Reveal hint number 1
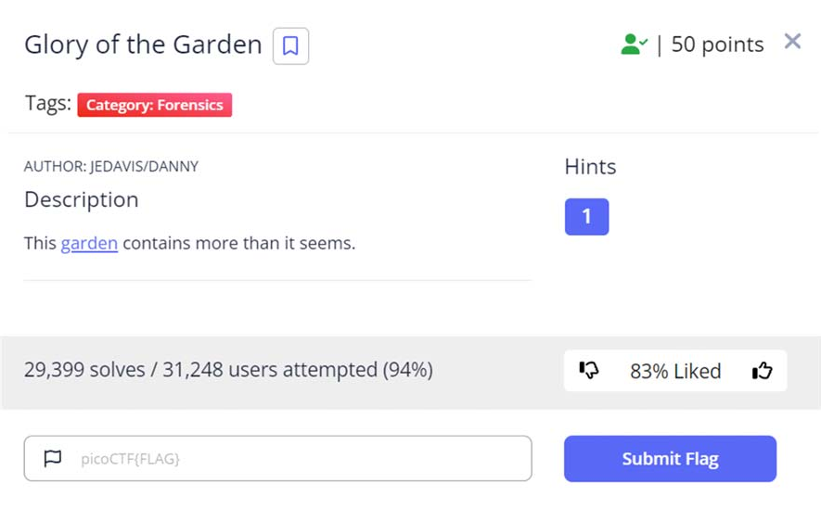 586,217
